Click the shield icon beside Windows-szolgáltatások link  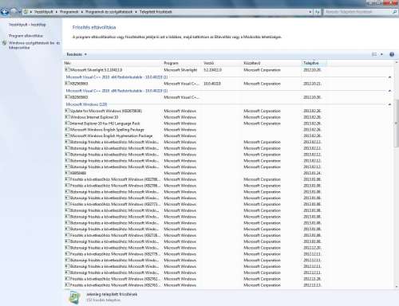pyautogui.click(x=4, y=43)
